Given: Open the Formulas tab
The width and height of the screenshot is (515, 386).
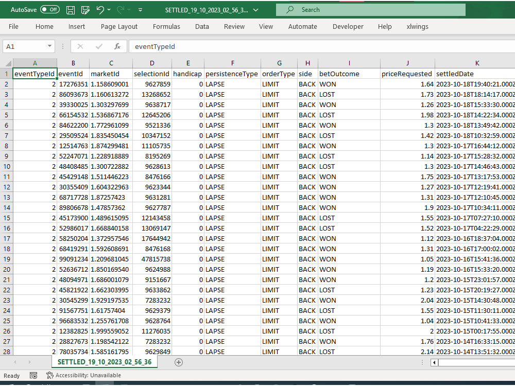Looking at the screenshot, I should click(x=166, y=27).
